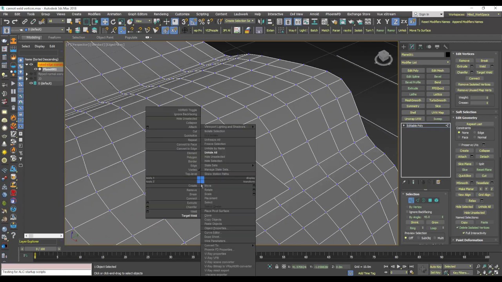Select SubObj preview selection radio
The width and height of the screenshot is (502, 282).
click(418, 238)
